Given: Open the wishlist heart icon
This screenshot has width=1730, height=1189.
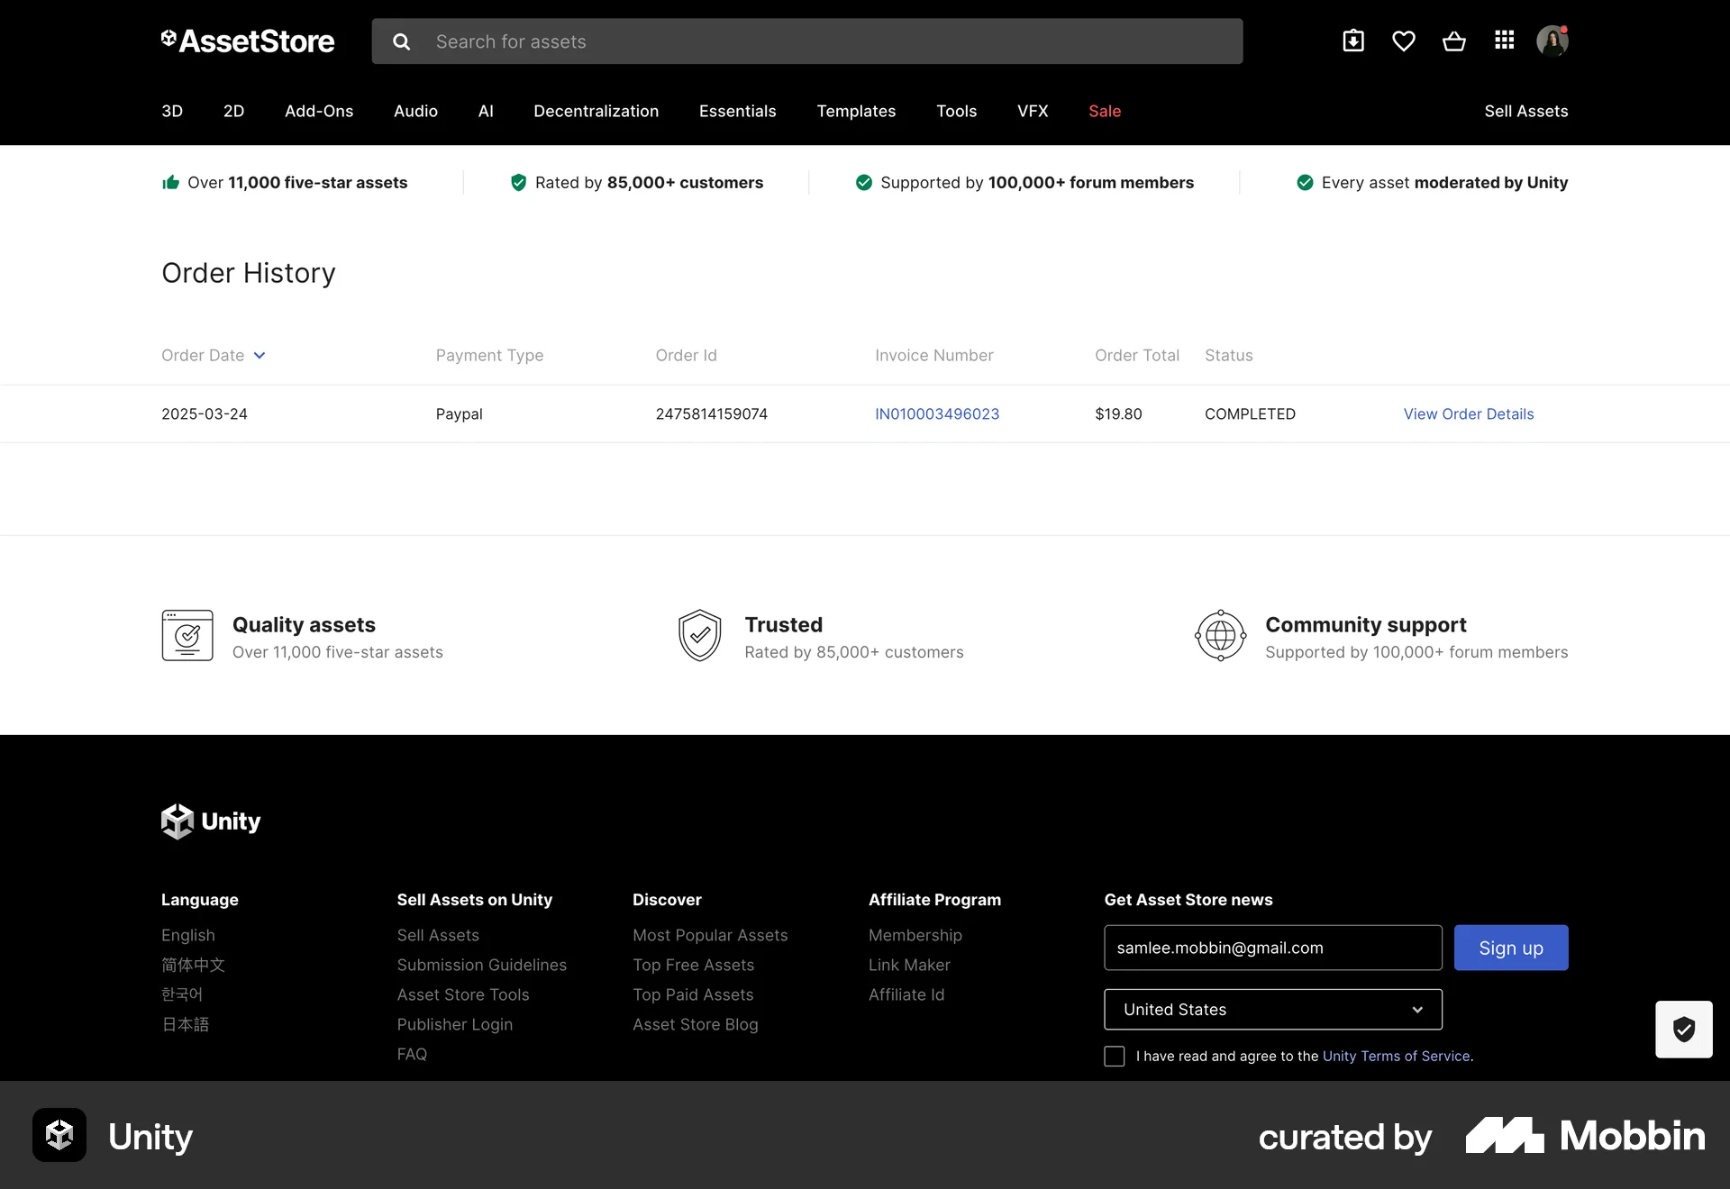Looking at the screenshot, I should click(1404, 41).
